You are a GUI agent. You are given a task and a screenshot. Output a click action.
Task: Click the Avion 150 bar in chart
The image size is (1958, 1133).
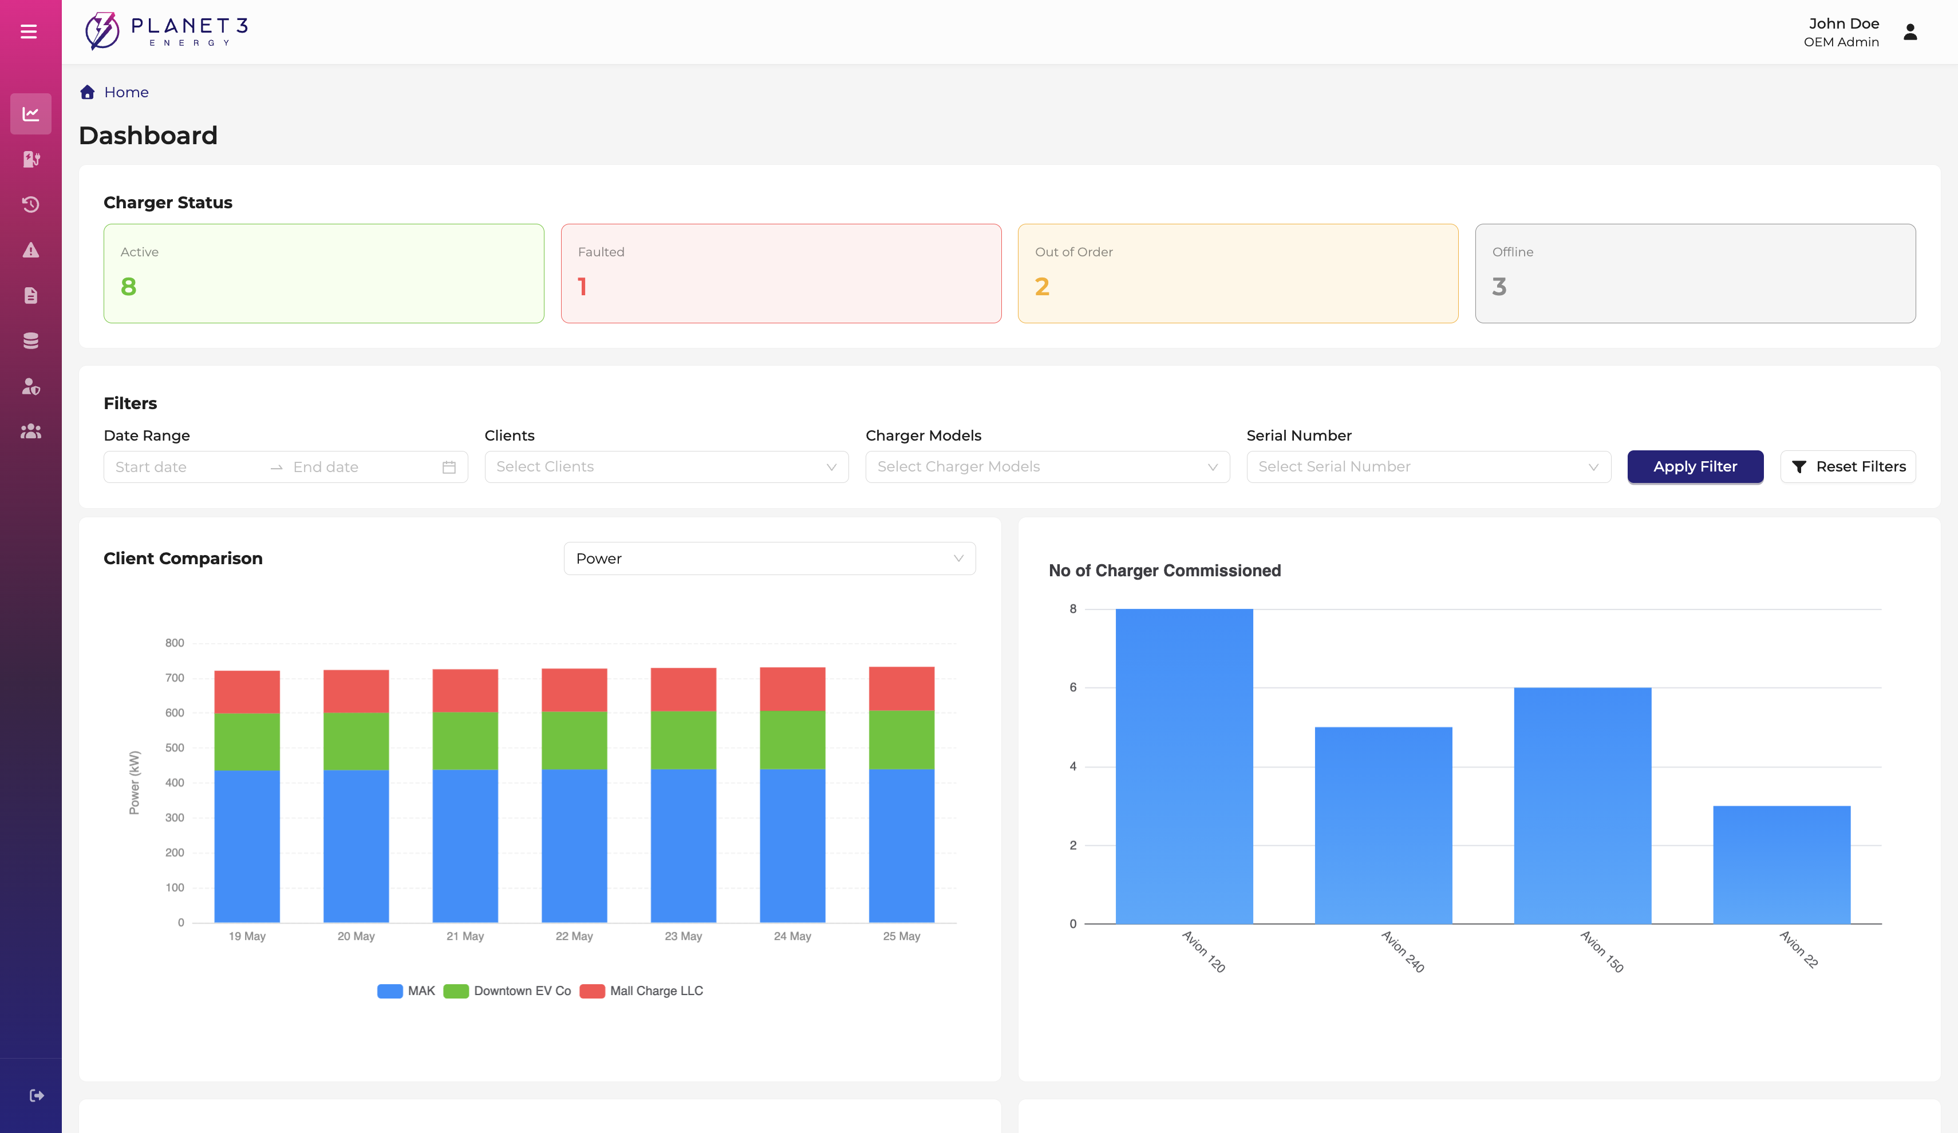[x=1582, y=806]
